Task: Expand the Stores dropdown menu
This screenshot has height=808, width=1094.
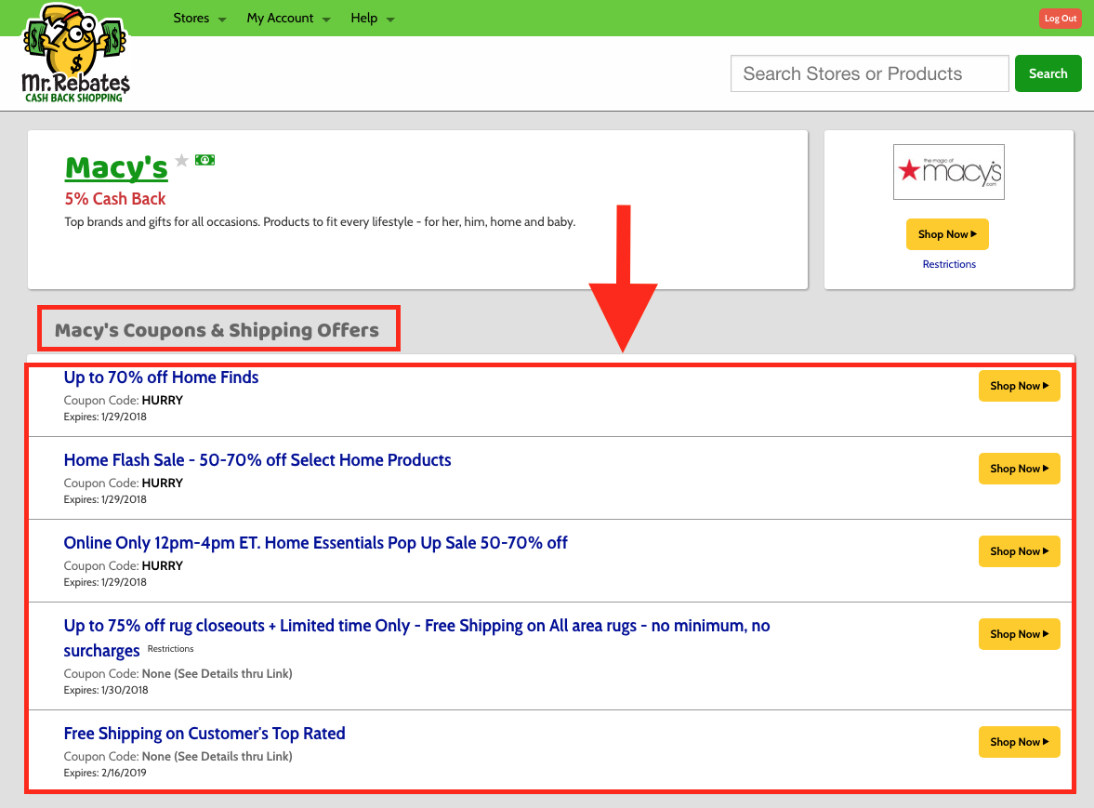Action: (199, 19)
